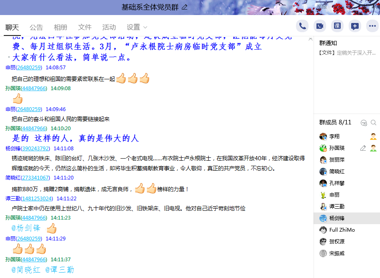Go to the 文件 tab
Image resolution: width=380 pixels, height=278 pixels.
click(x=85, y=27)
